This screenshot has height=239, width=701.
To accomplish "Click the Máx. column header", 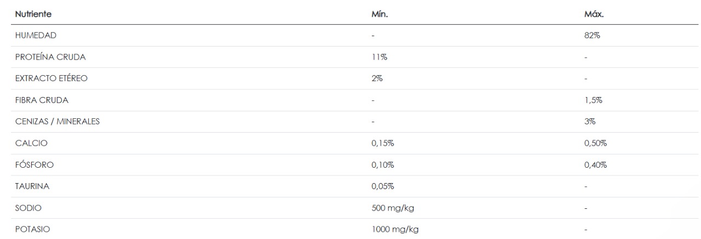I will coord(594,14).
